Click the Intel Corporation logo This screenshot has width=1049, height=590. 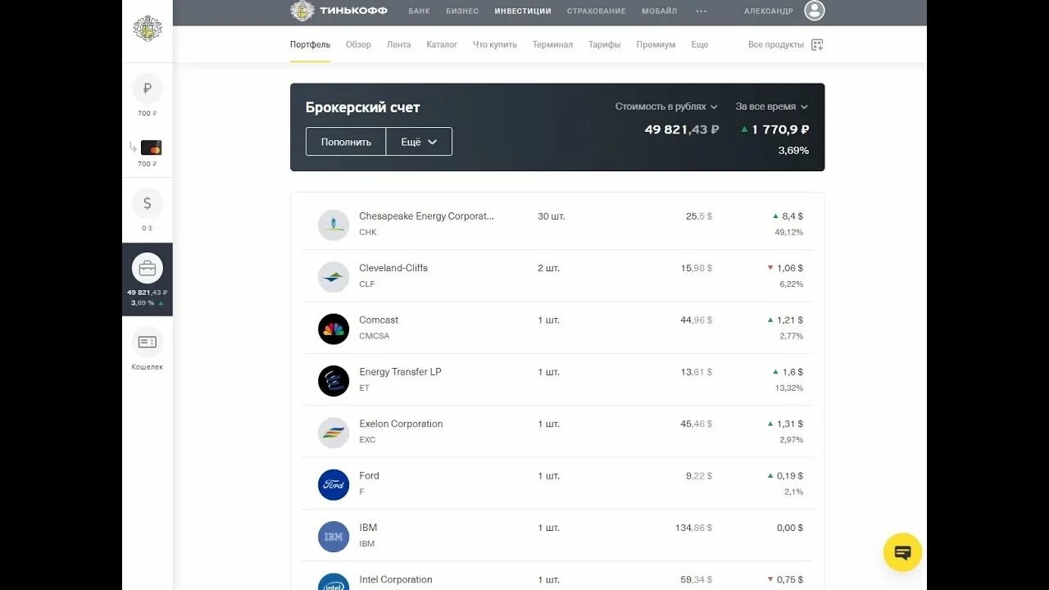coord(334,582)
